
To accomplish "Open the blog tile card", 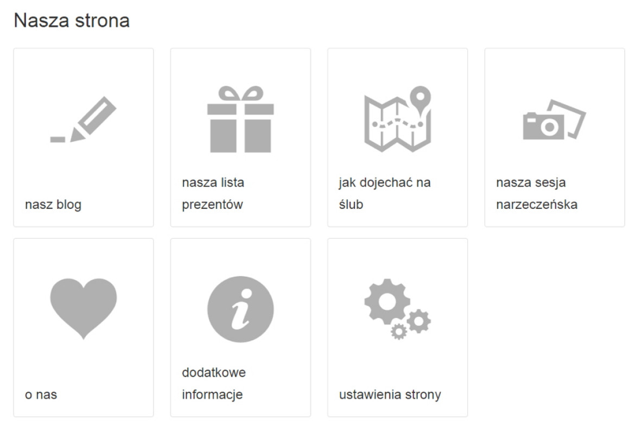I will tap(84, 138).
